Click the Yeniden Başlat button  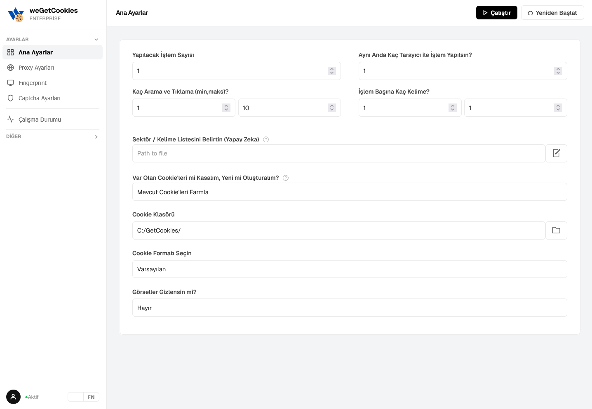tap(552, 13)
